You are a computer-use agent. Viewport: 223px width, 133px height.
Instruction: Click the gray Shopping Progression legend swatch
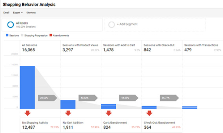[22, 35]
